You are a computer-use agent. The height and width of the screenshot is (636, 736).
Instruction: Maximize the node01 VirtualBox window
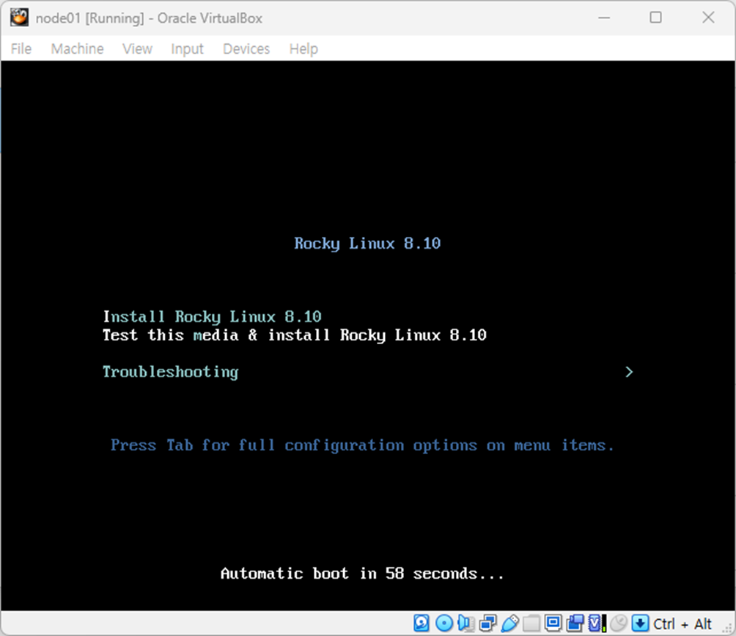656,18
